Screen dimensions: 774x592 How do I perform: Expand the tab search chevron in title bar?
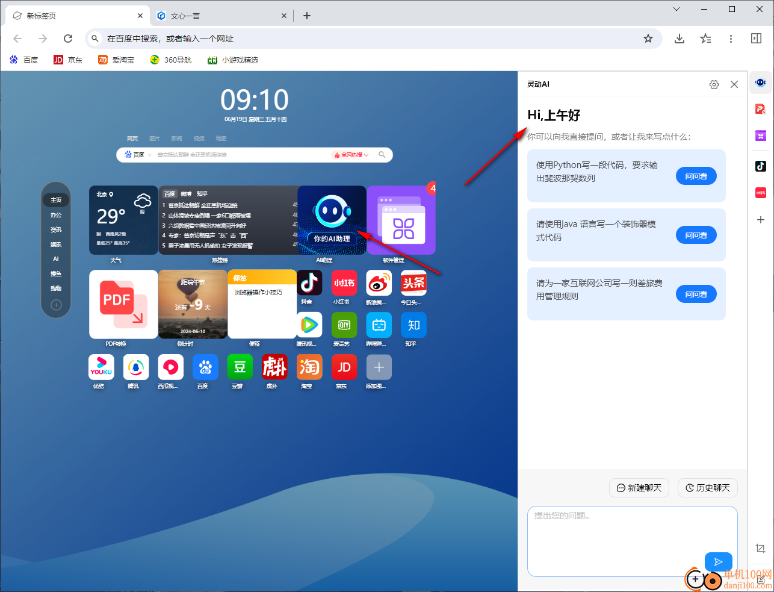pyautogui.click(x=676, y=9)
